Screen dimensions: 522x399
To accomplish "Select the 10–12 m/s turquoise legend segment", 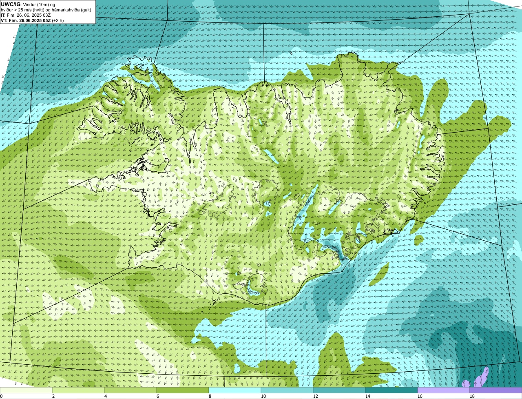I will tap(287, 390).
